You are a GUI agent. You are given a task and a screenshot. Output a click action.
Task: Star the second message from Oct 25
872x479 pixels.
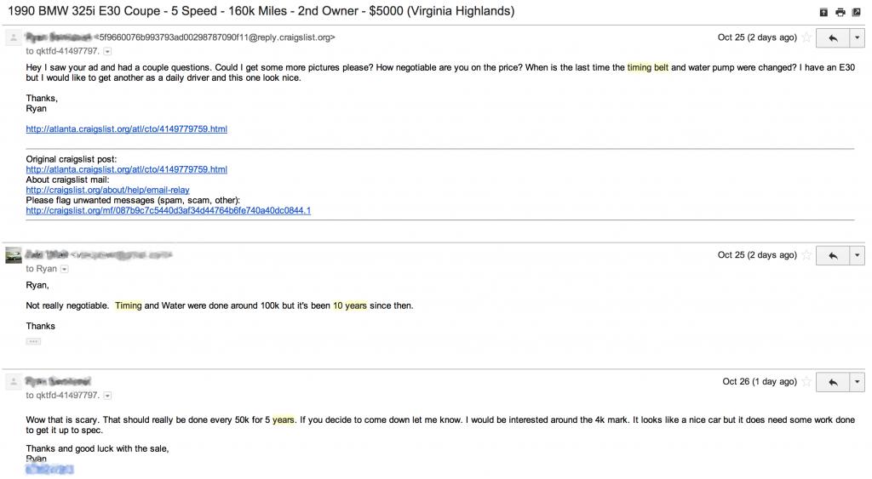tap(806, 255)
